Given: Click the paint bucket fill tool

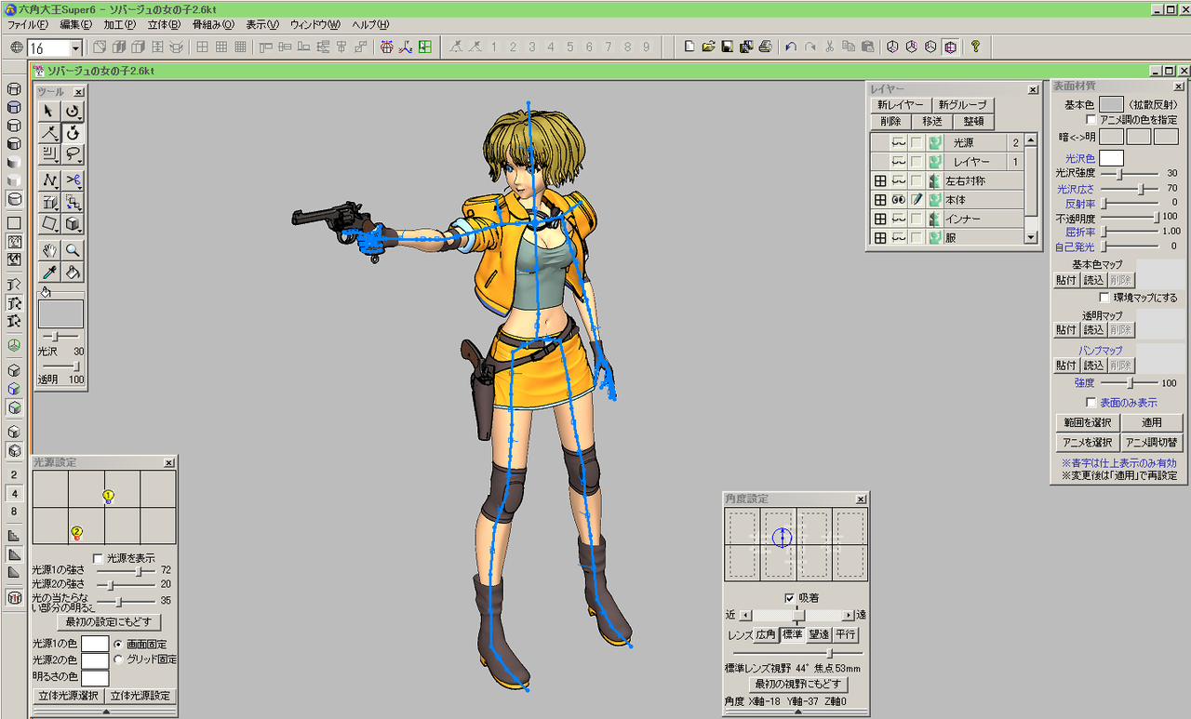Looking at the screenshot, I should click(x=73, y=273).
